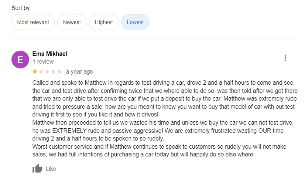Viewport: 305px width, 179px height.
Task: Sort reviews by Highest rating
Action: pyautogui.click(x=104, y=22)
